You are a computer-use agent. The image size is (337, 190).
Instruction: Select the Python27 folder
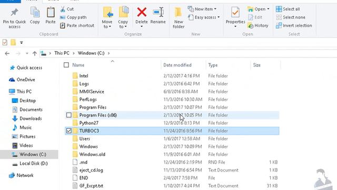(89, 123)
